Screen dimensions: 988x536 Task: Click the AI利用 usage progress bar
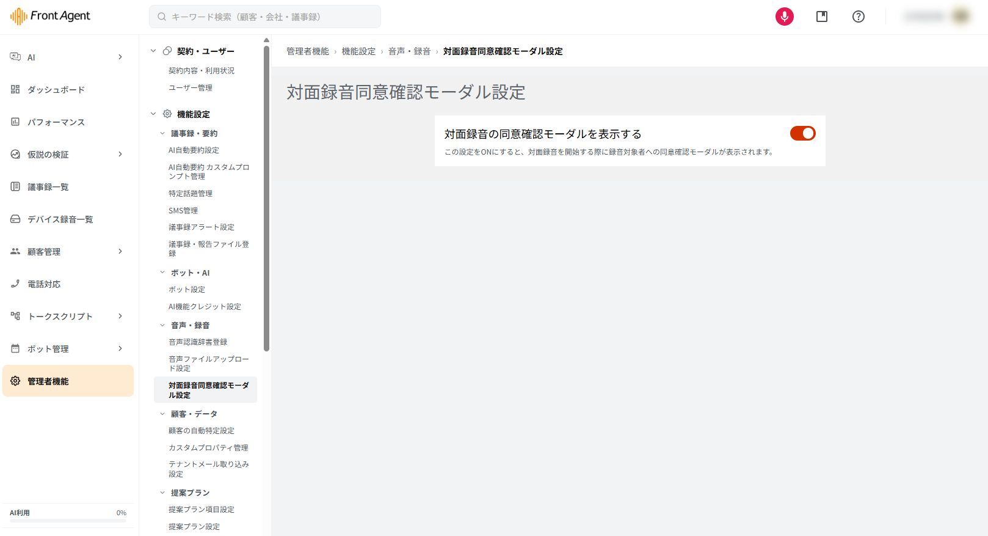tap(68, 521)
